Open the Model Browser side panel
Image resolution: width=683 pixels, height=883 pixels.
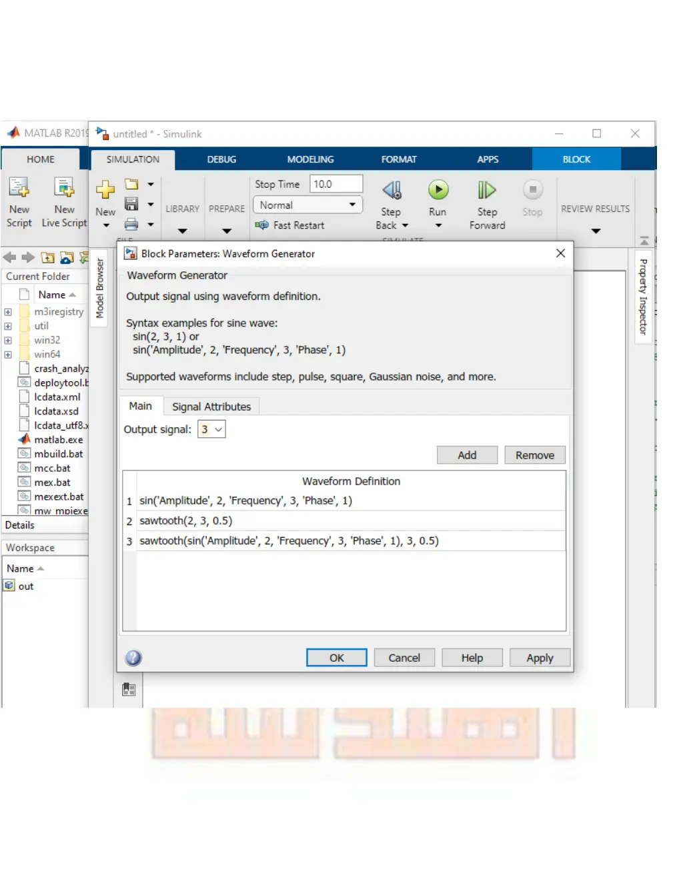(x=100, y=289)
